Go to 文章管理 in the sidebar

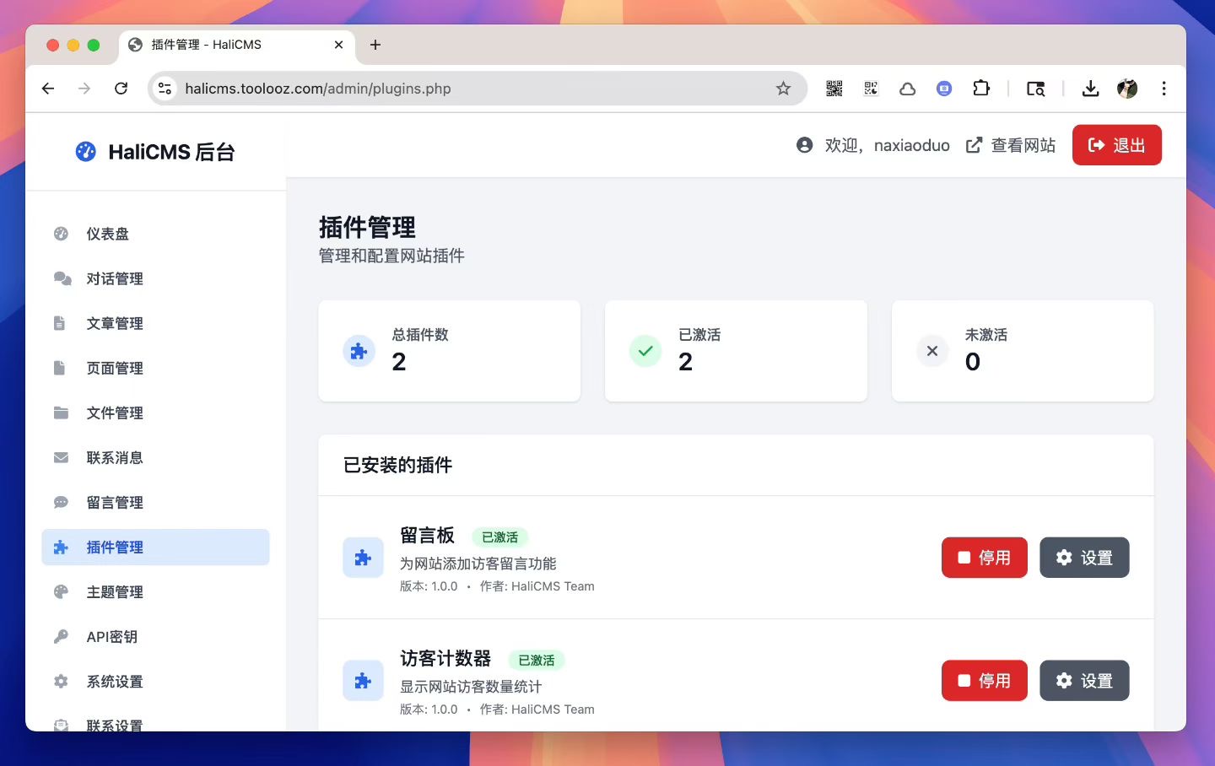114,323
